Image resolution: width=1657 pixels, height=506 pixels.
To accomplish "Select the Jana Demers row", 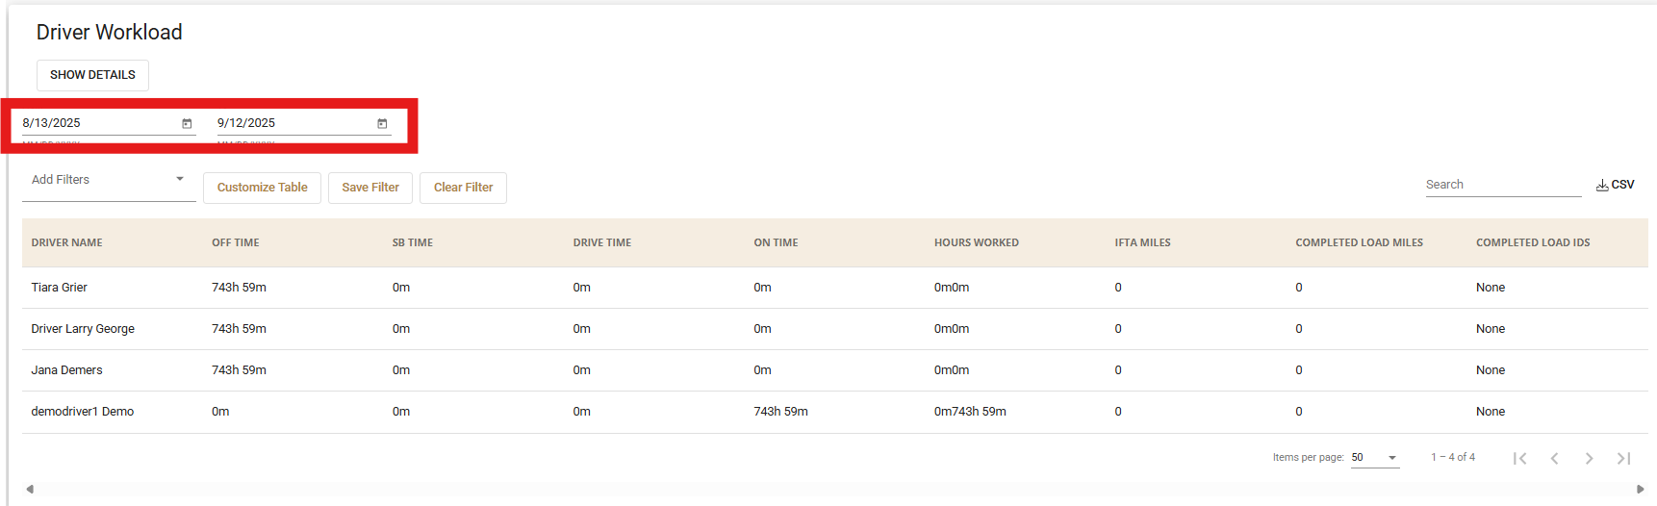I will point(66,370).
